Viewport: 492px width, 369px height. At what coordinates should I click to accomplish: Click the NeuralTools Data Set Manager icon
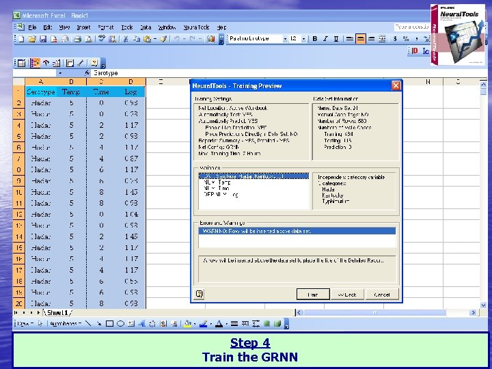point(21,63)
